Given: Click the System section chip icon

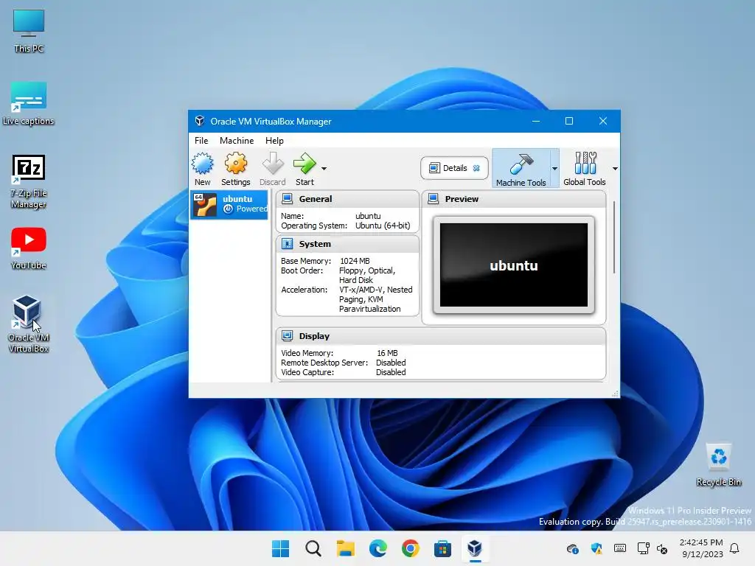Looking at the screenshot, I should coord(288,243).
